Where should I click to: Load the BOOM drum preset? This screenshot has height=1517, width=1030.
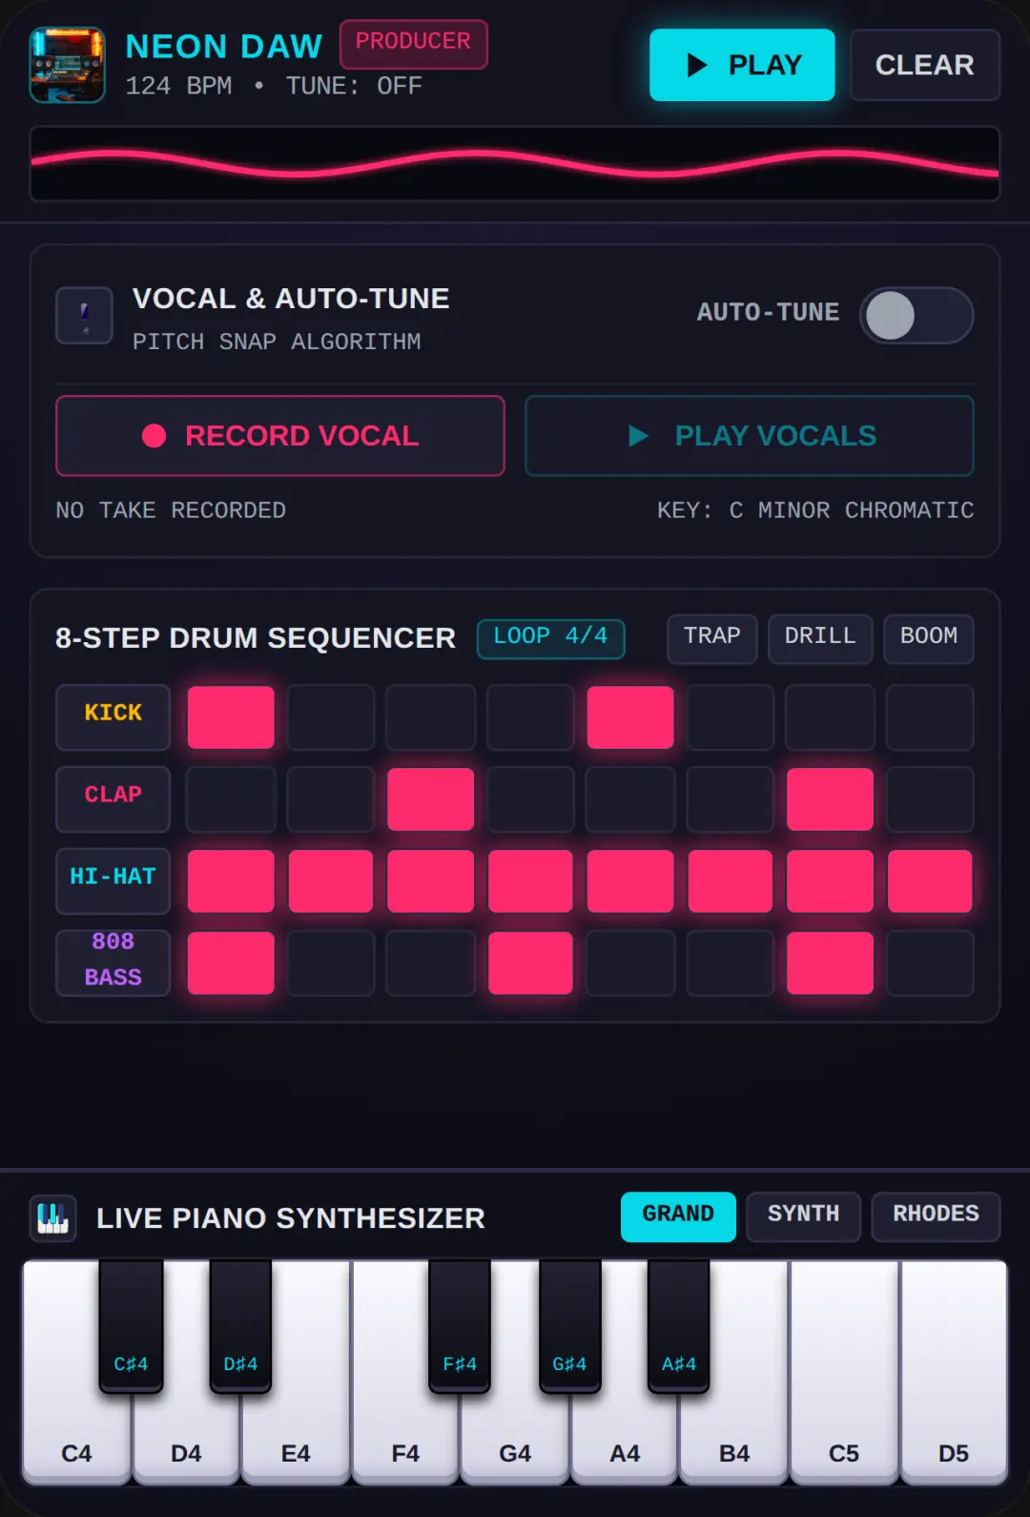pos(928,638)
